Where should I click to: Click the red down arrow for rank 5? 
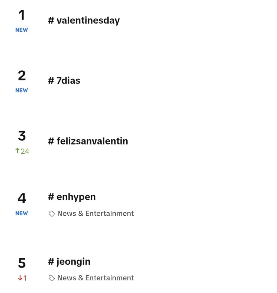[x=20, y=278]
